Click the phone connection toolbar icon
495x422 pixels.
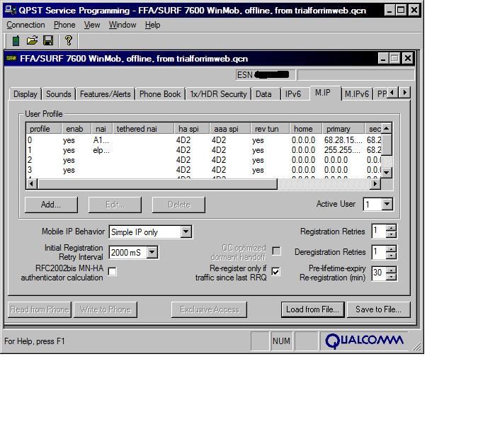point(16,41)
